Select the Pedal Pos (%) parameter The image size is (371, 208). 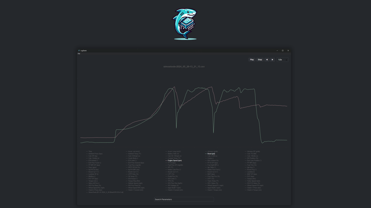tap(172, 176)
